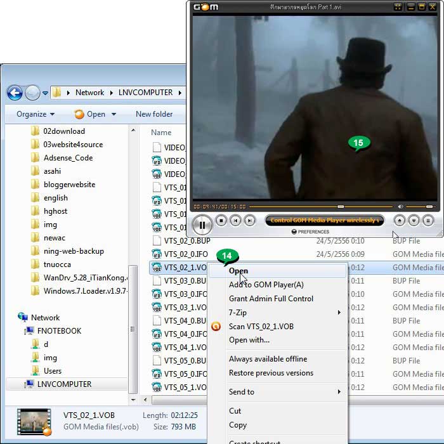Click the scrolling GOM wireless control banner

[325, 220]
